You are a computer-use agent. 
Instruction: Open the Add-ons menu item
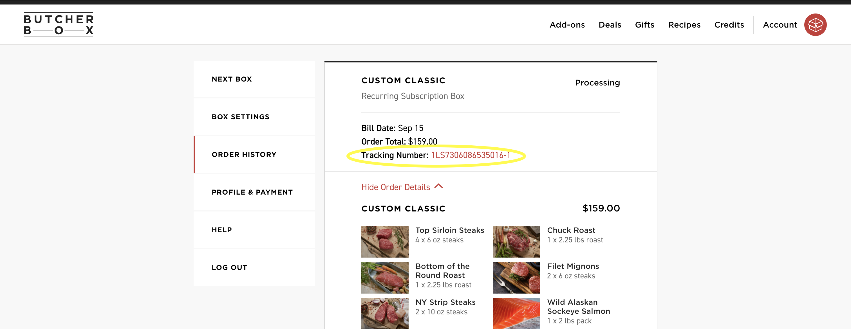click(567, 25)
